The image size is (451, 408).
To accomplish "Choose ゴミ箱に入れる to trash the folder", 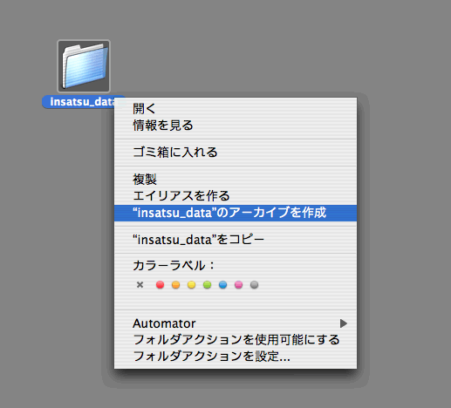I will (236, 152).
